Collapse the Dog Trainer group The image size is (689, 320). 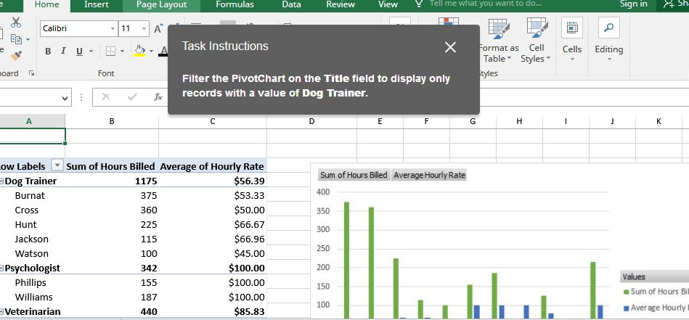coord(1,181)
